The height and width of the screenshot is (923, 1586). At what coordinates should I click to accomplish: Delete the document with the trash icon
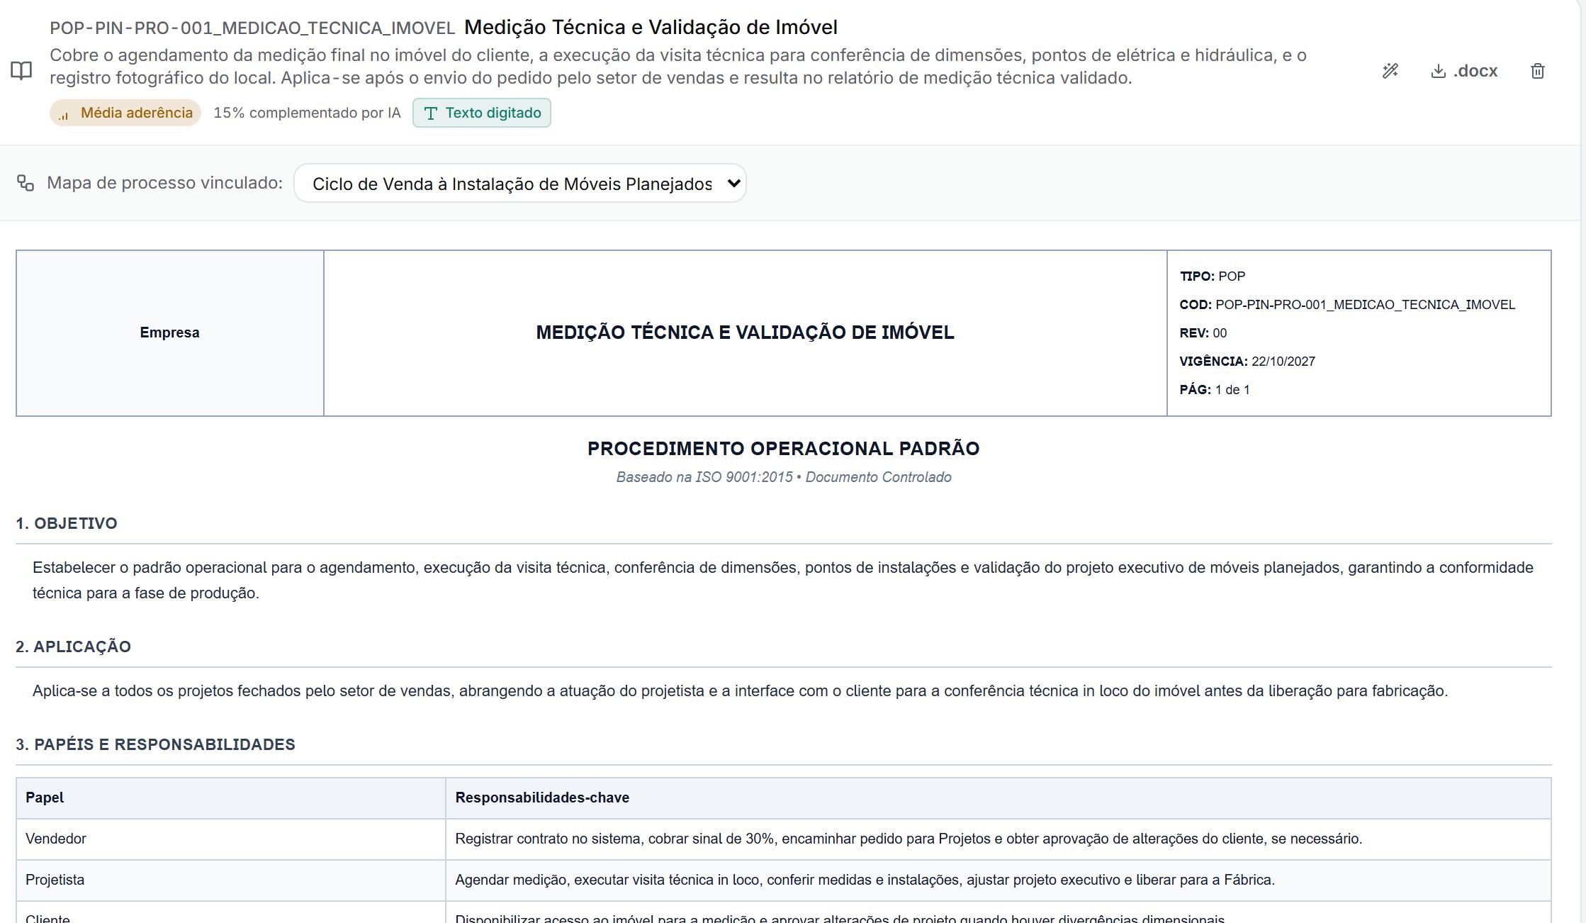coord(1538,71)
